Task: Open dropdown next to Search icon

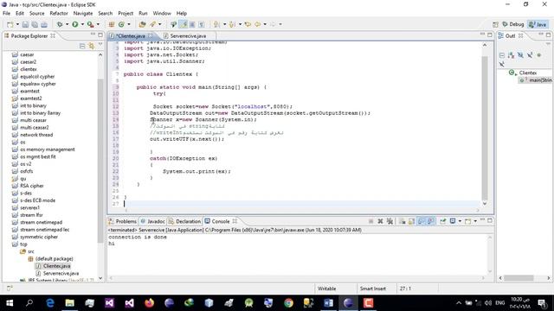Action: tap(159, 24)
